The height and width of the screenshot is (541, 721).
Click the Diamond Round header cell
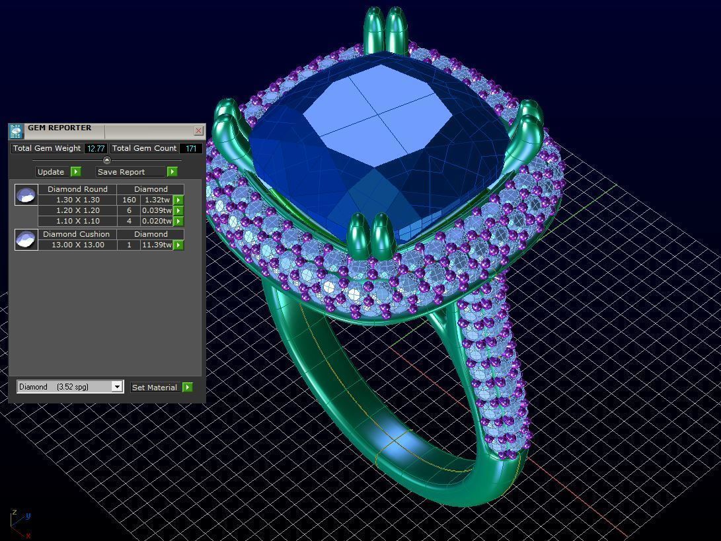(78, 189)
